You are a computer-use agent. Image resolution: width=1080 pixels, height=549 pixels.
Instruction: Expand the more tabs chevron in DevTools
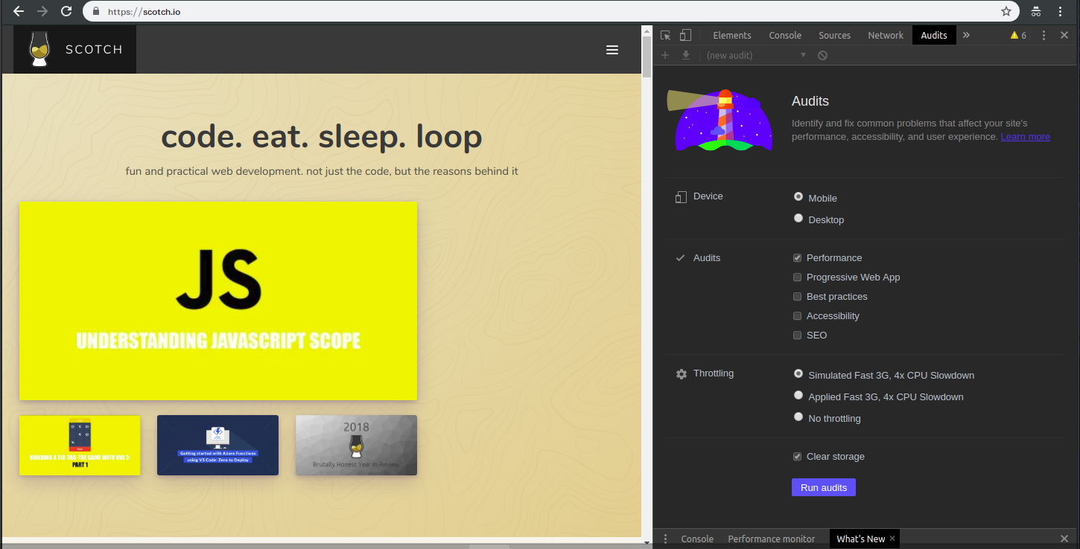click(x=966, y=35)
